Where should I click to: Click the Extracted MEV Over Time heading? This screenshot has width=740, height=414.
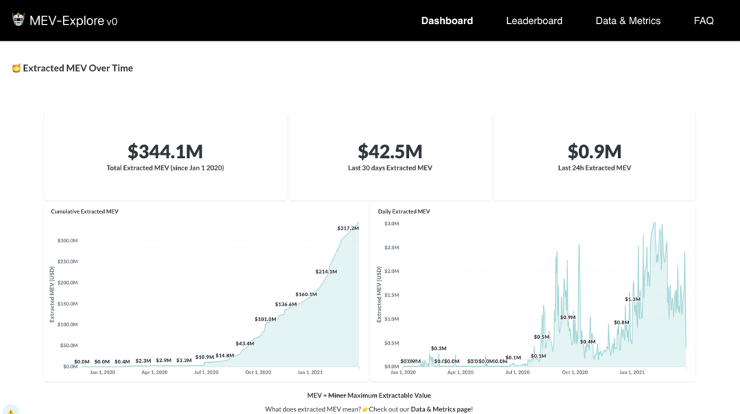[x=77, y=68]
